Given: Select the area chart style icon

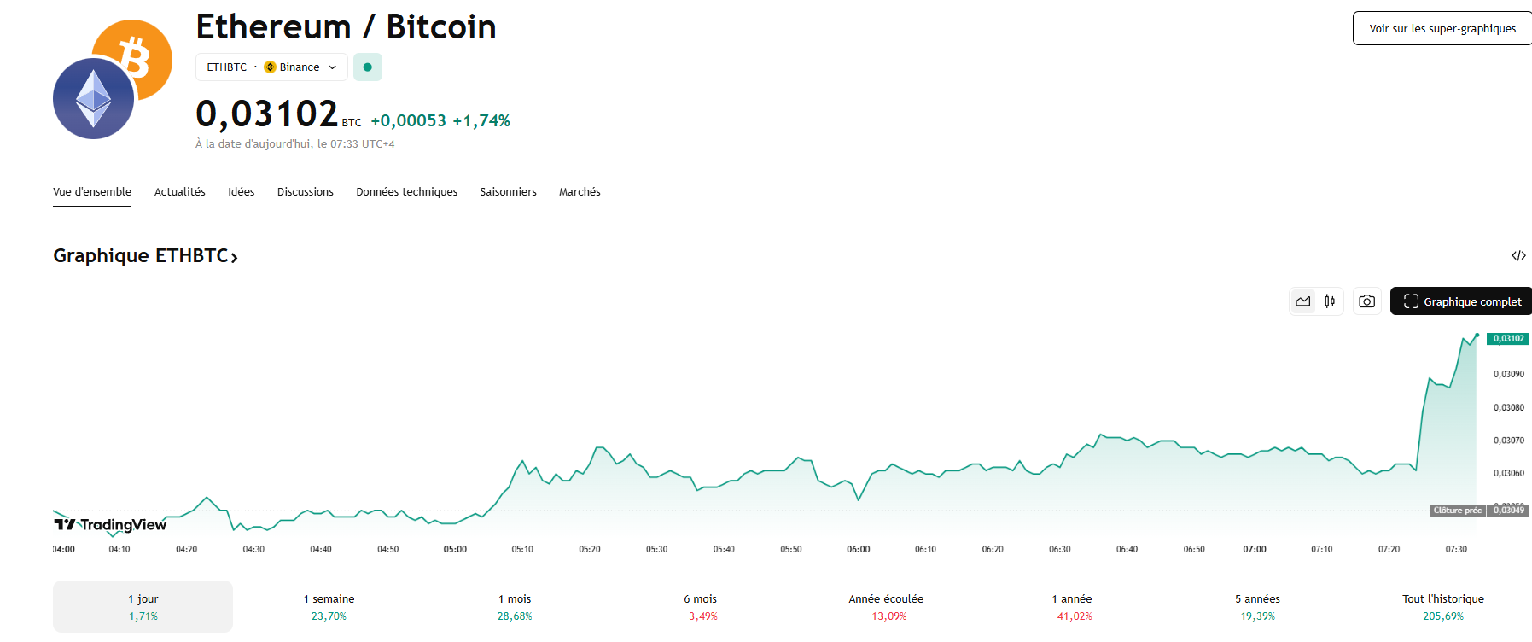Looking at the screenshot, I should click(x=1302, y=301).
